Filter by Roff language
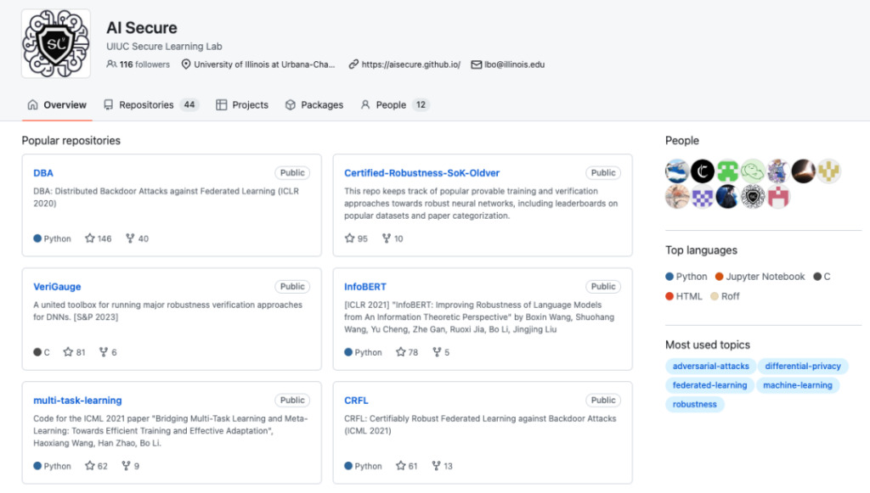This screenshot has width=870, height=493. 726,296
